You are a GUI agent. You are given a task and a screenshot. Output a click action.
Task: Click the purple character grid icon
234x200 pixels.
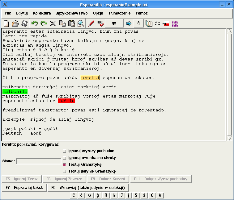pos(175,23)
